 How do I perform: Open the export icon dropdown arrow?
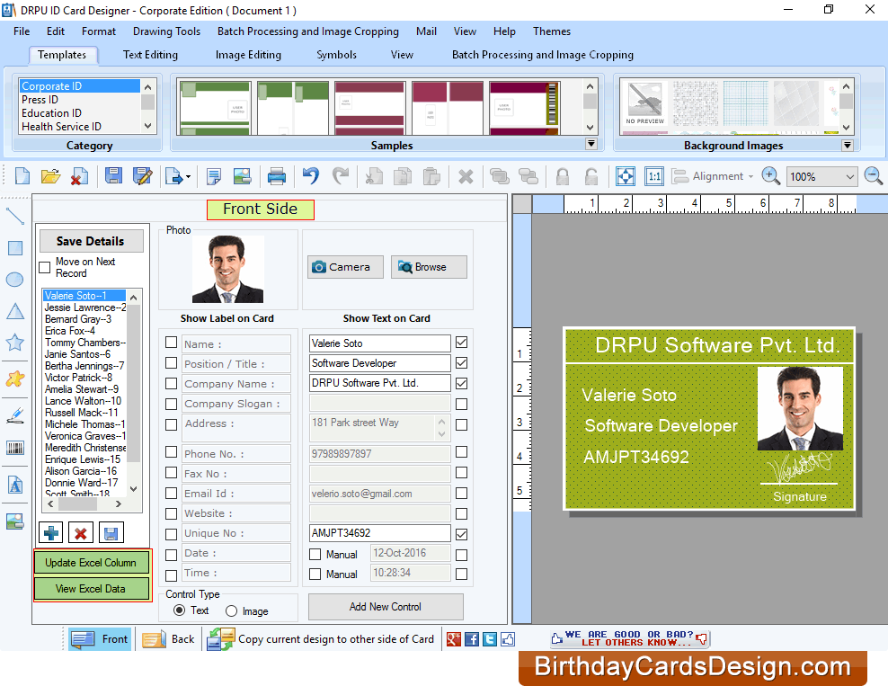pos(188,177)
